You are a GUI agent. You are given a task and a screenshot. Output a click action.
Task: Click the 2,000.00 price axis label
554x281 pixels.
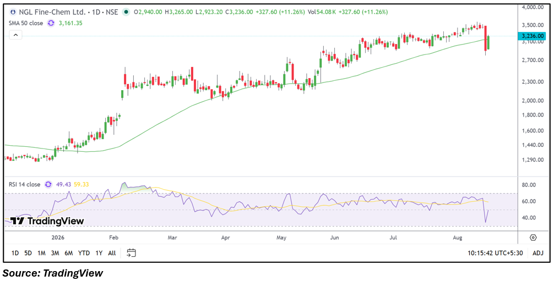(533, 101)
